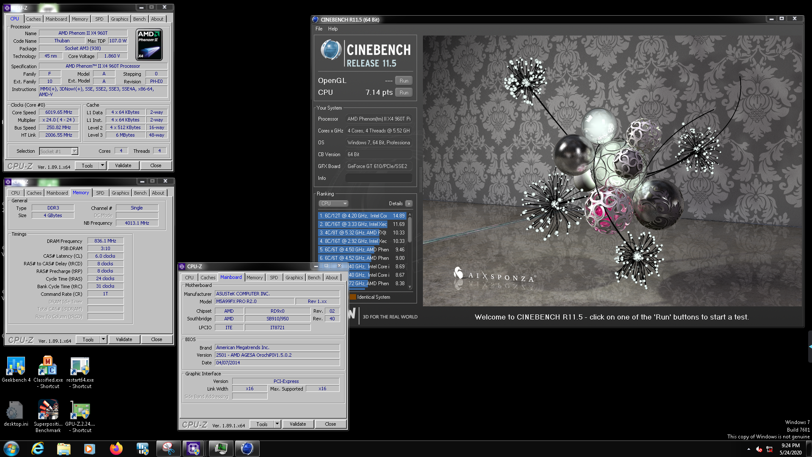The width and height of the screenshot is (812, 457).
Task: Click the Core Speed value 6019.65 MHz
Action: pyautogui.click(x=59, y=112)
